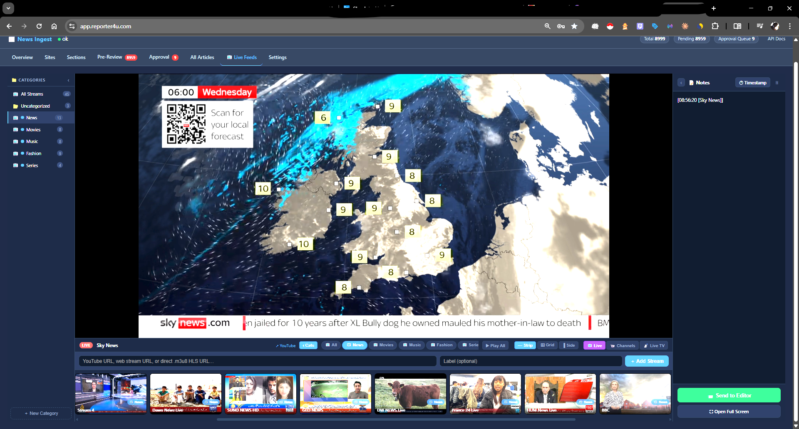Open the tab search dropdown arrow
799x429 pixels.
click(x=8, y=8)
